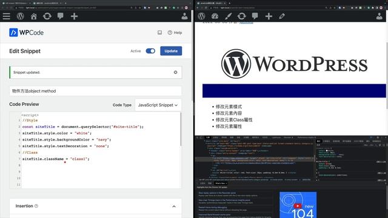This screenshot has width=388, height=218.
Task: Click the navy site title bar
Action: click(294, 91)
